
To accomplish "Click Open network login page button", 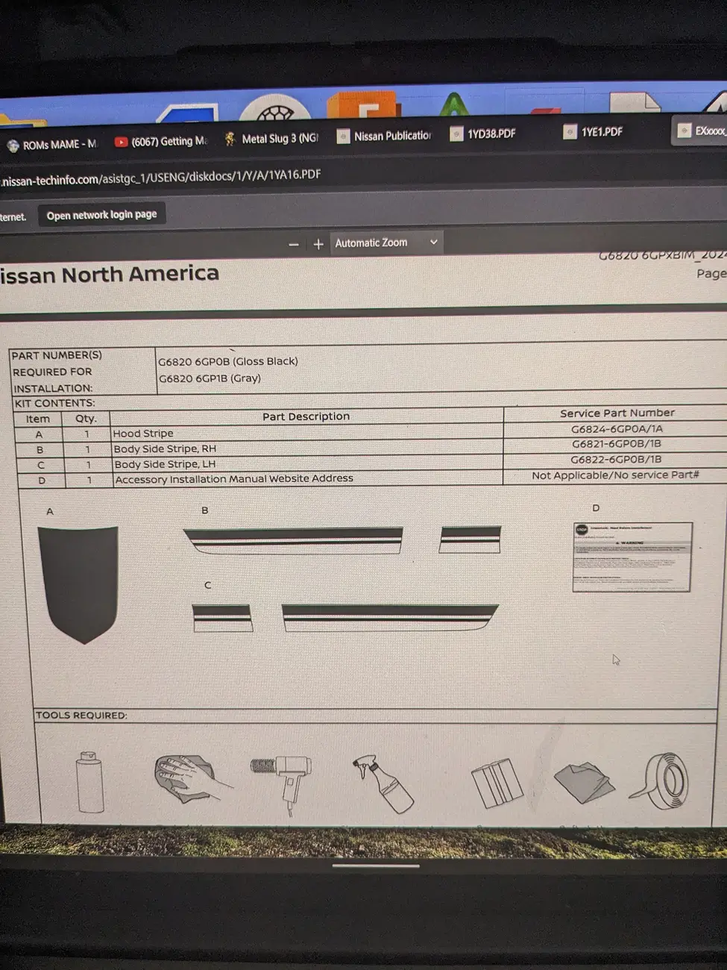I will click(101, 215).
